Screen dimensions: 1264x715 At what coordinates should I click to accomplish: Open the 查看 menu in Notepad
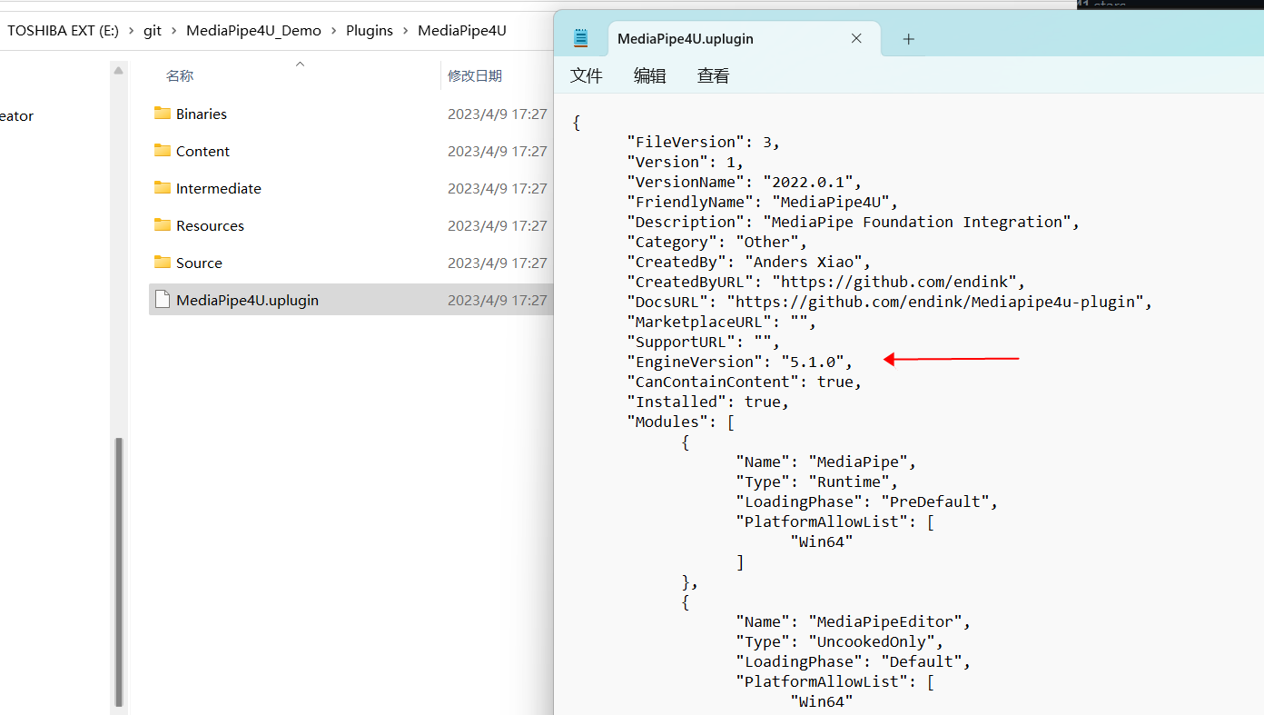point(713,75)
